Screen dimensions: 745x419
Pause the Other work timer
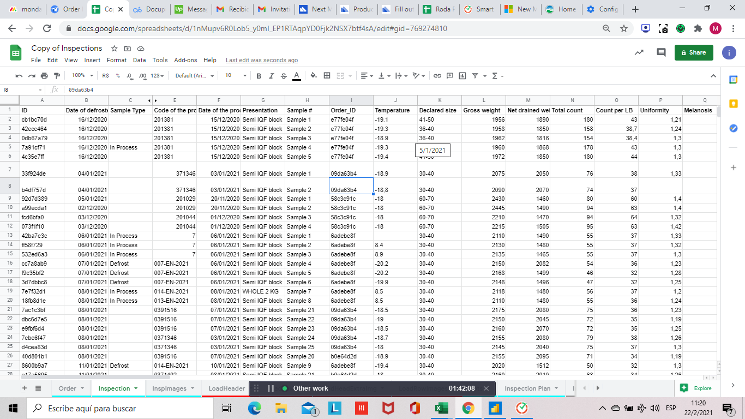point(271,388)
